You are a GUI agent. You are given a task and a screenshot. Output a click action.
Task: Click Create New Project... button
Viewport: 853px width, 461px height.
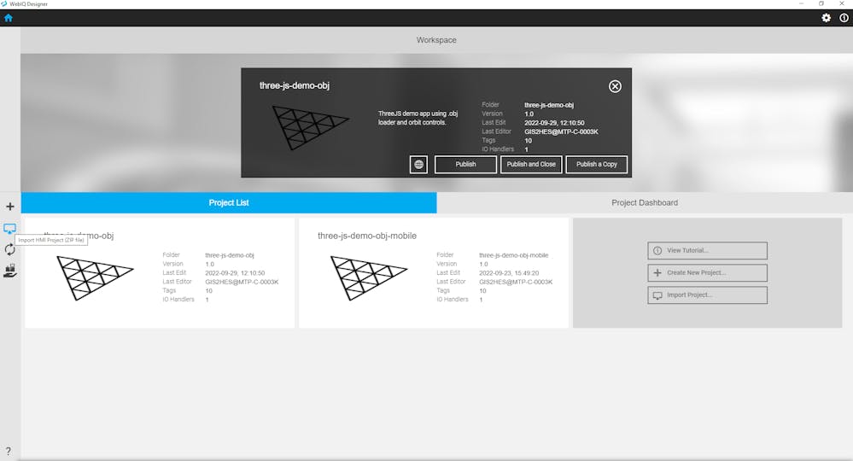pyautogui.click(x=707, y=273)
